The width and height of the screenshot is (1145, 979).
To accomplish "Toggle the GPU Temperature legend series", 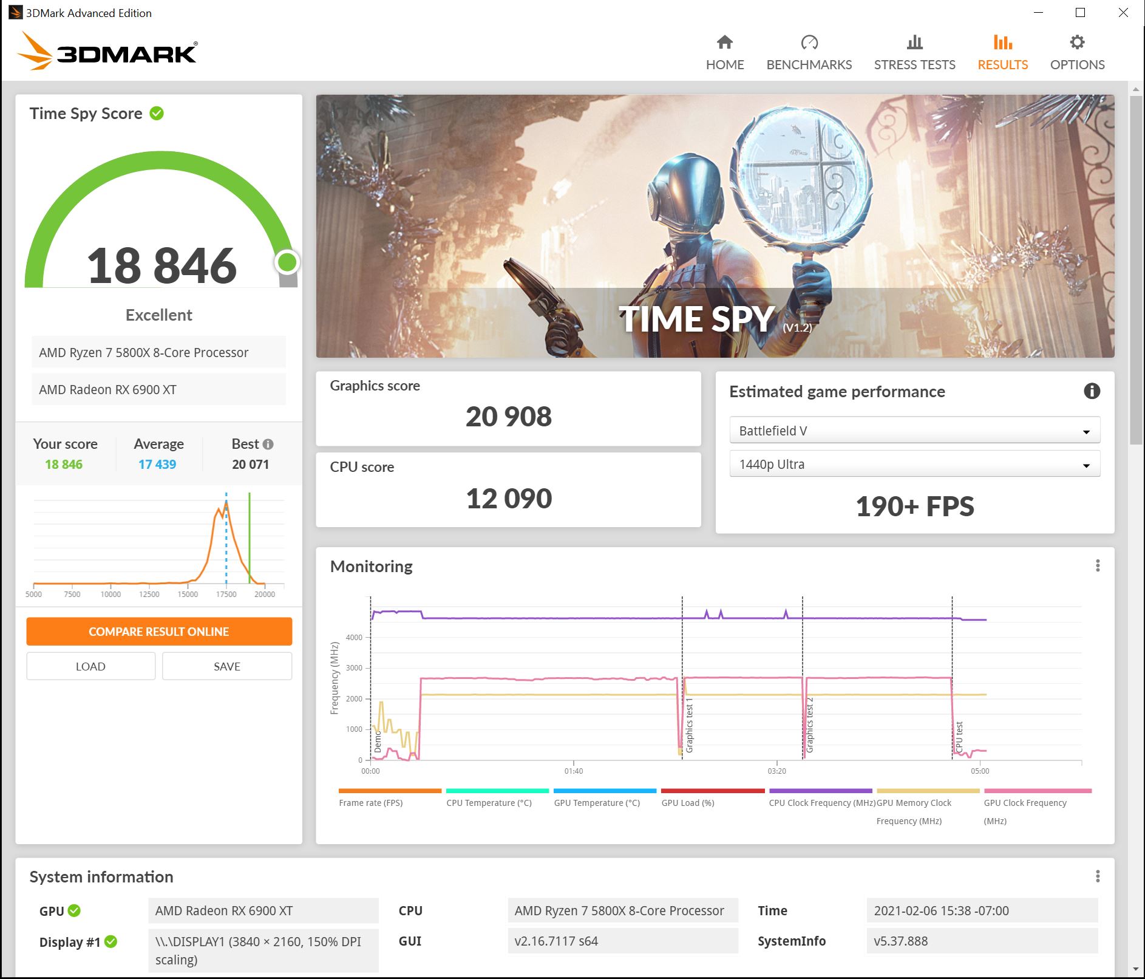I will click(x=597, y=802).
